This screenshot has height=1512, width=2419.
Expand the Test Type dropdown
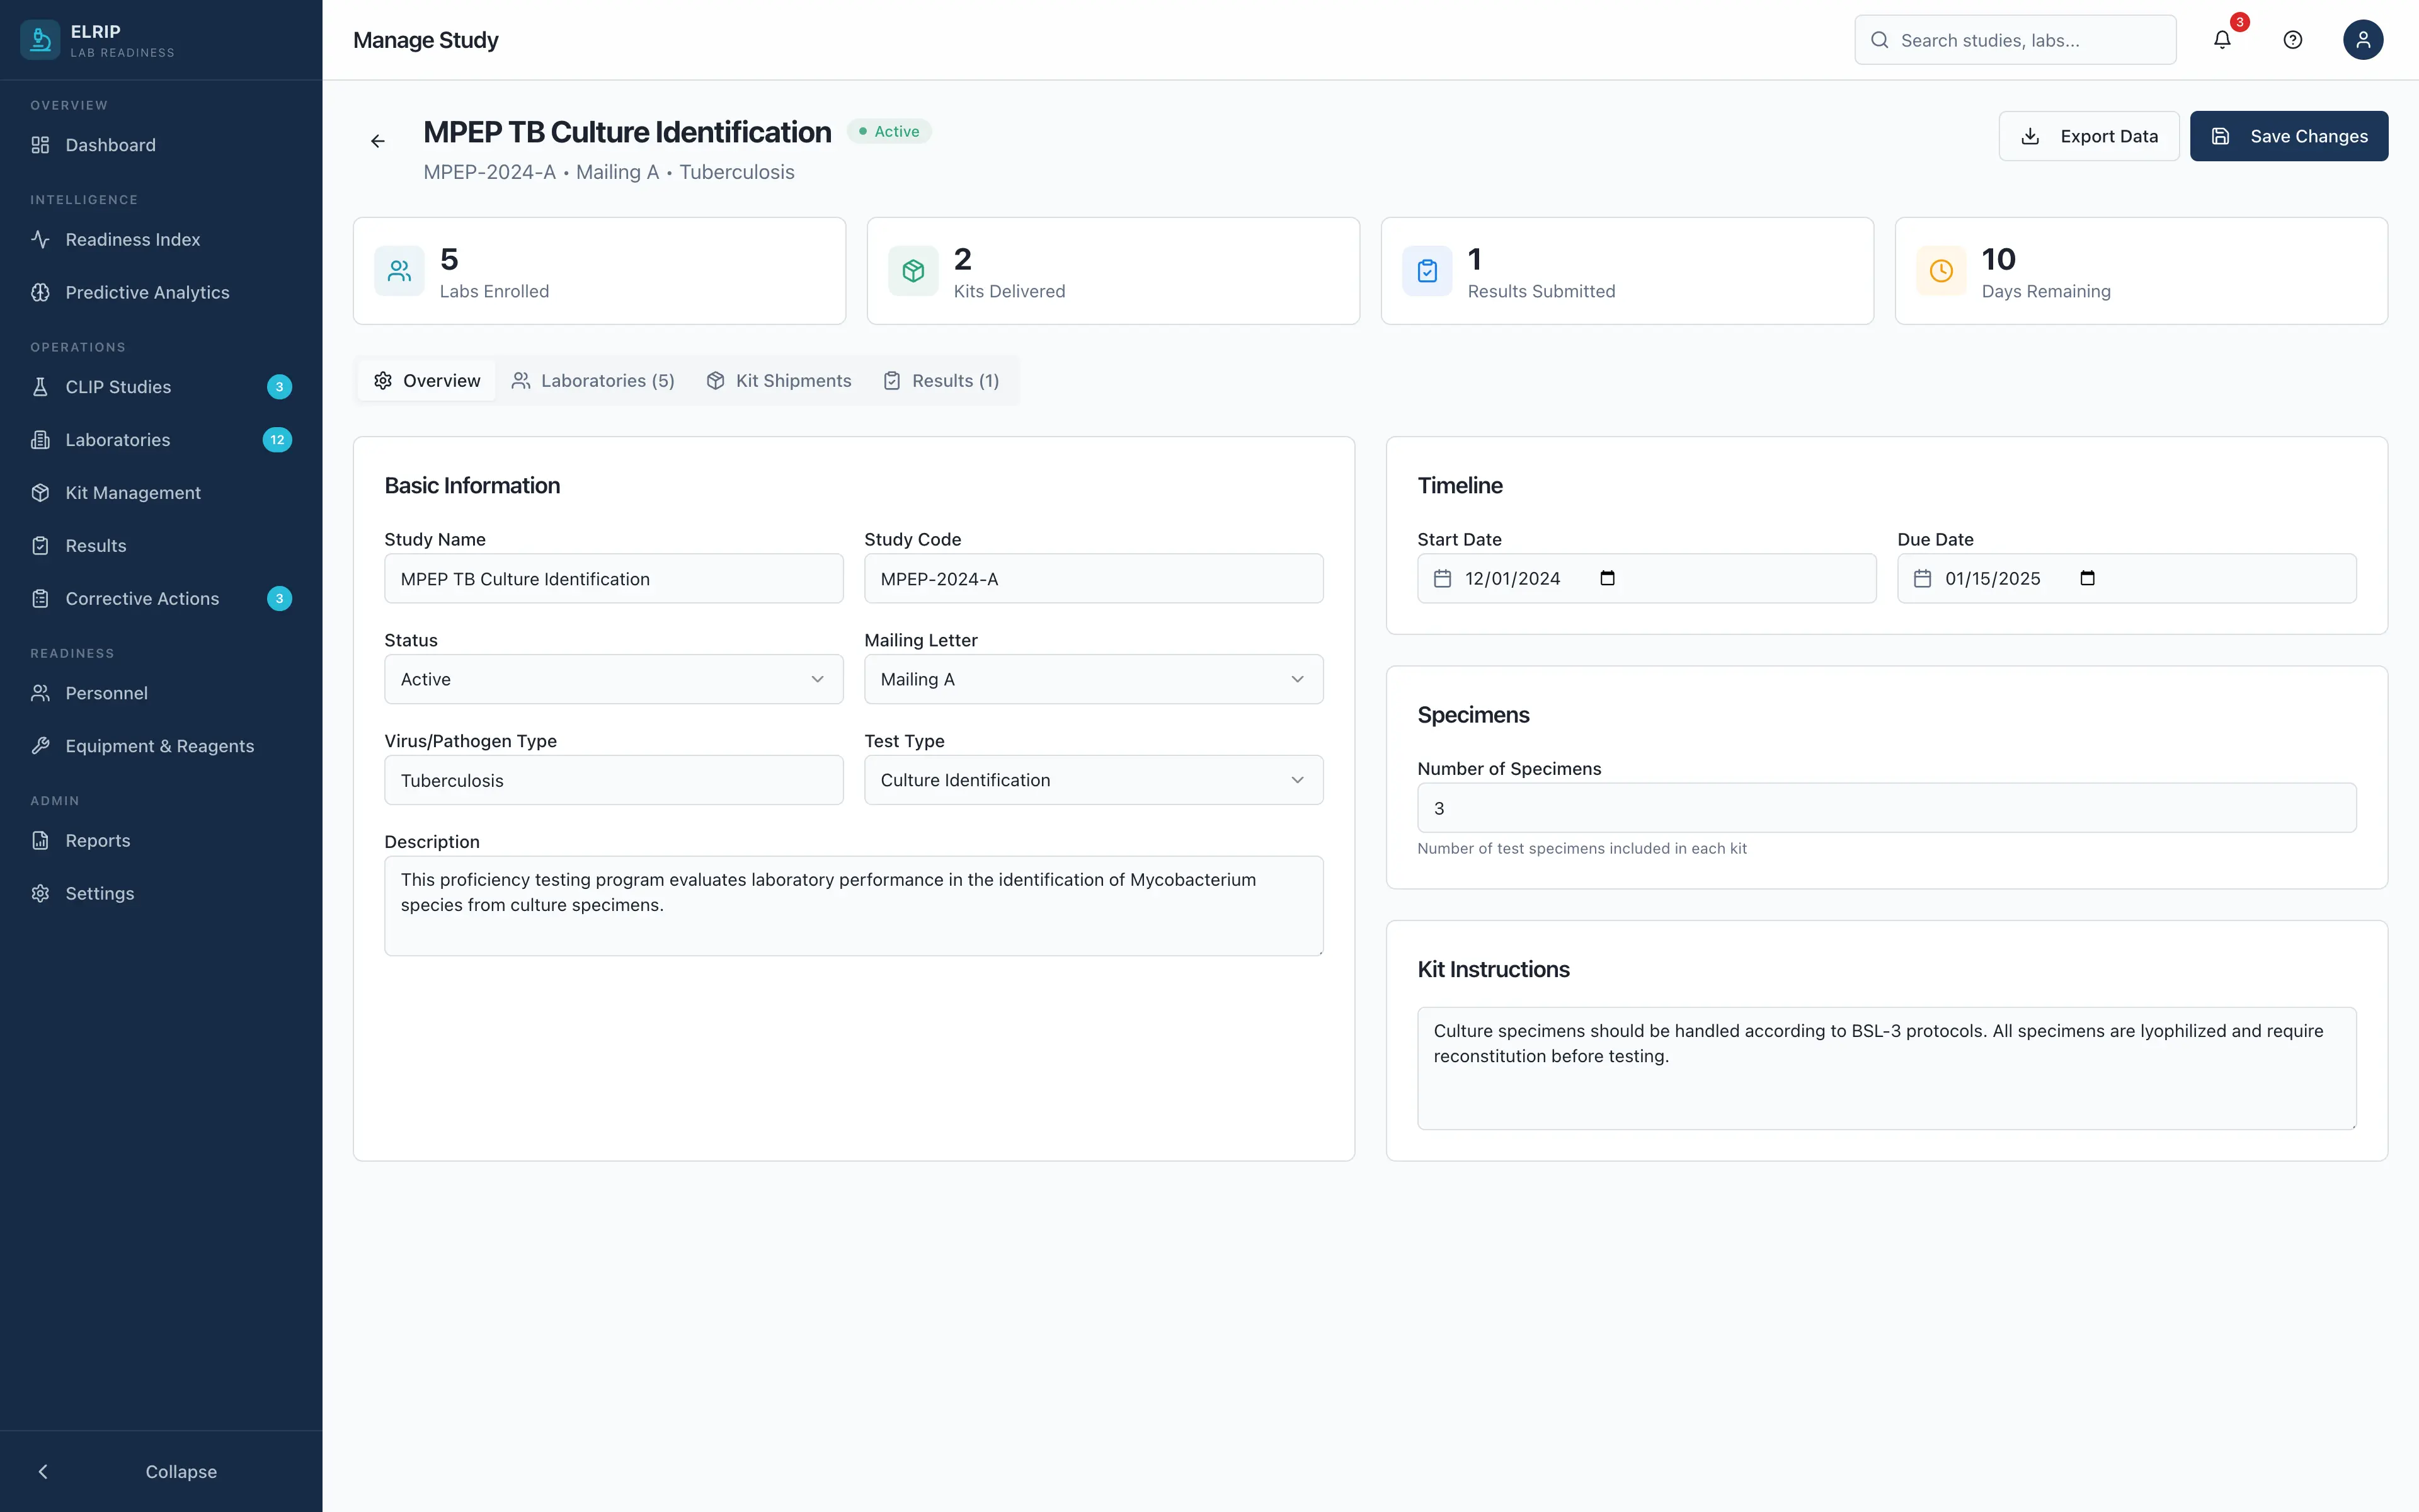click(x=1094, y=780)
